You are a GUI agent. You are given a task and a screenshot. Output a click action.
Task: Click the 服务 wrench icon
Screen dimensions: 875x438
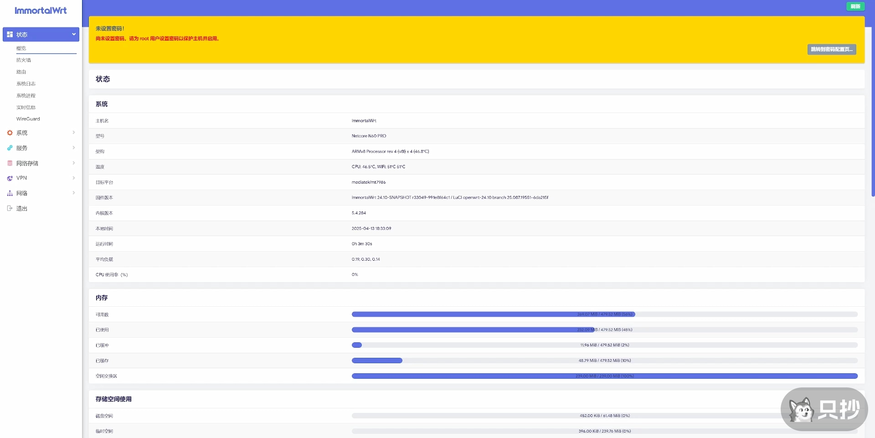tap(10, 148)
